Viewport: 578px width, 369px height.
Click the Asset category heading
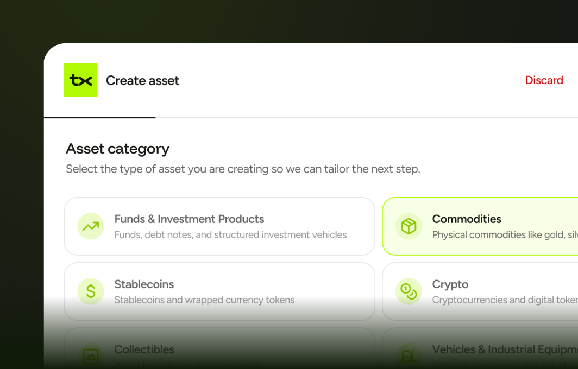coord(117,149)
